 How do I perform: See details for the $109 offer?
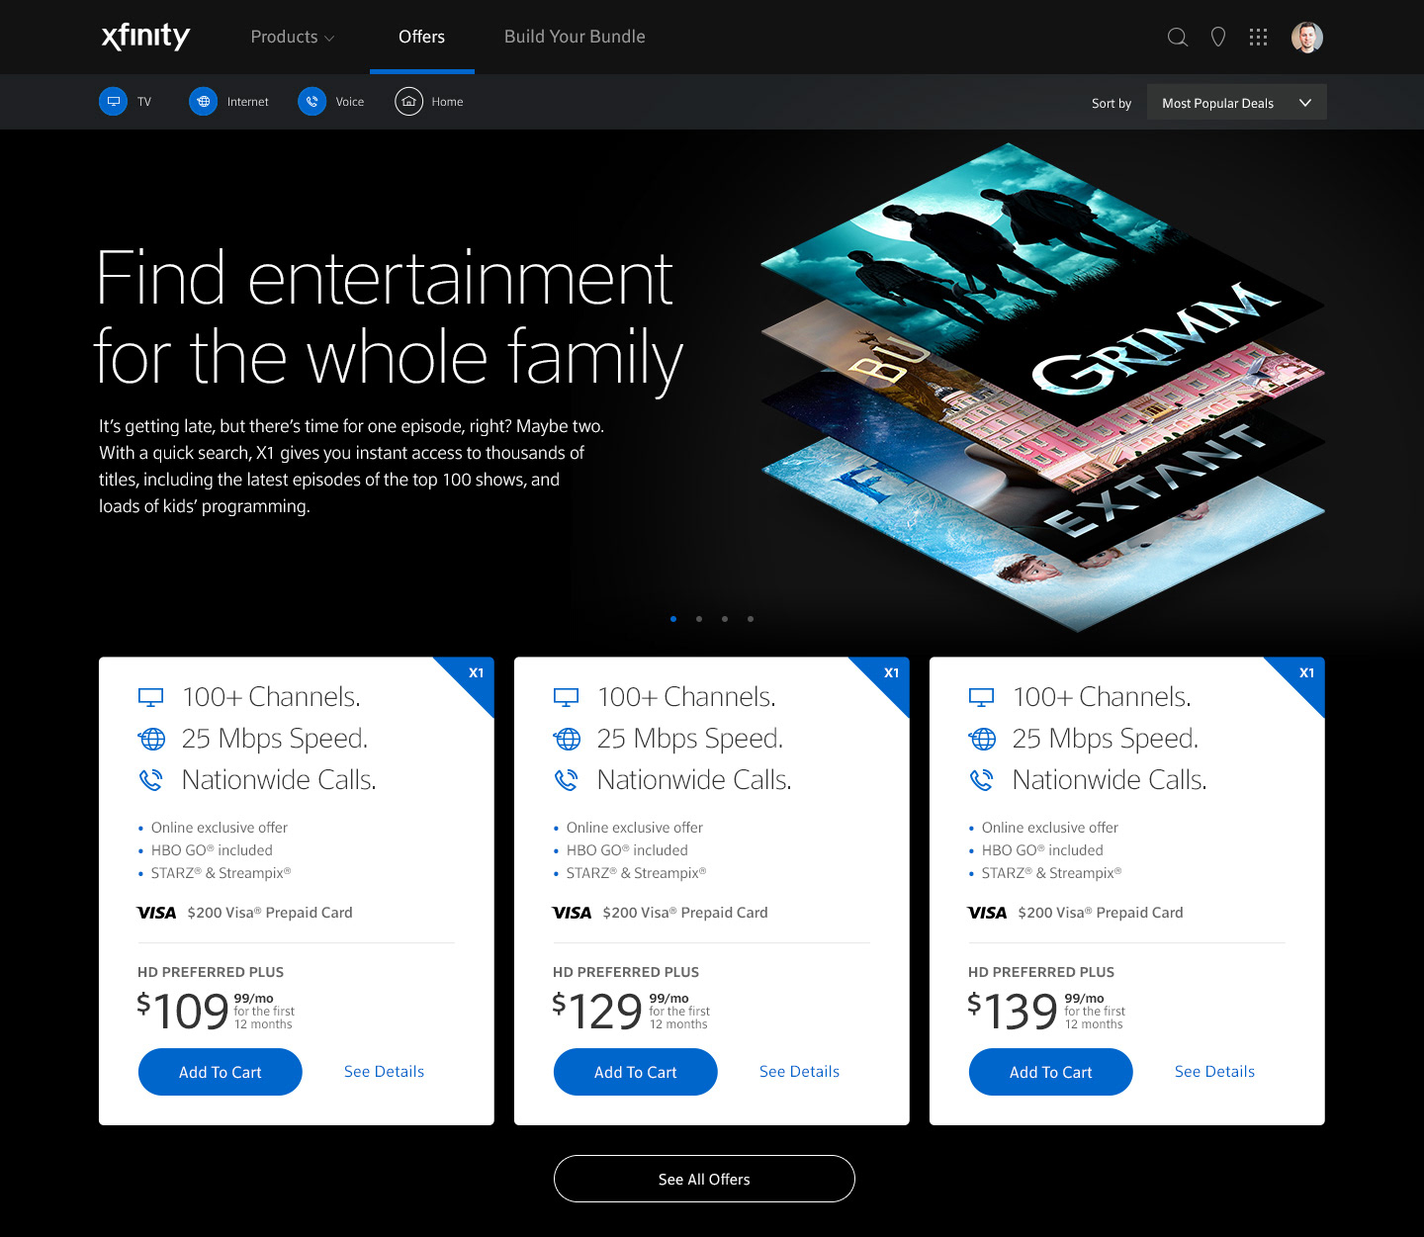point(384,1072)
